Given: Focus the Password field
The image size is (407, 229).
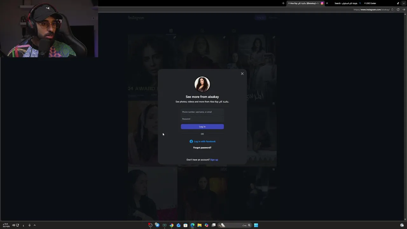Looking at the screenshot, I should click(x=202, y=119).
